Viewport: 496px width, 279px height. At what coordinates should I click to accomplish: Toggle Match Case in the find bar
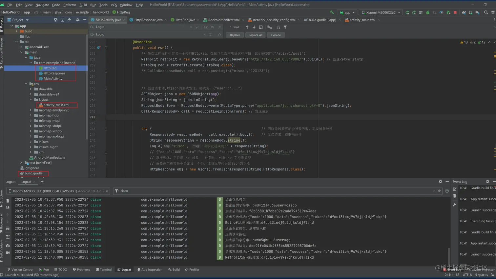tap(206, 27)
